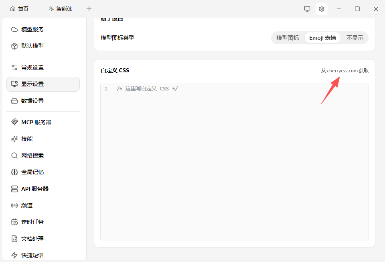Open 技能 settings
The image size is (385, 262).
click(x=43, y=139)
